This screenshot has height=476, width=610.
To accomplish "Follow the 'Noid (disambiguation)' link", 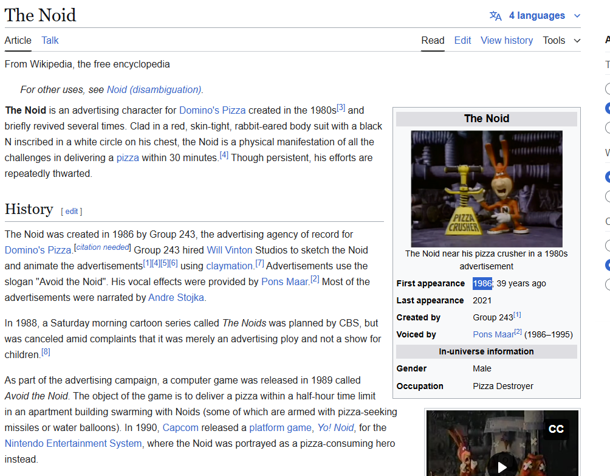I will pos(154,89).
